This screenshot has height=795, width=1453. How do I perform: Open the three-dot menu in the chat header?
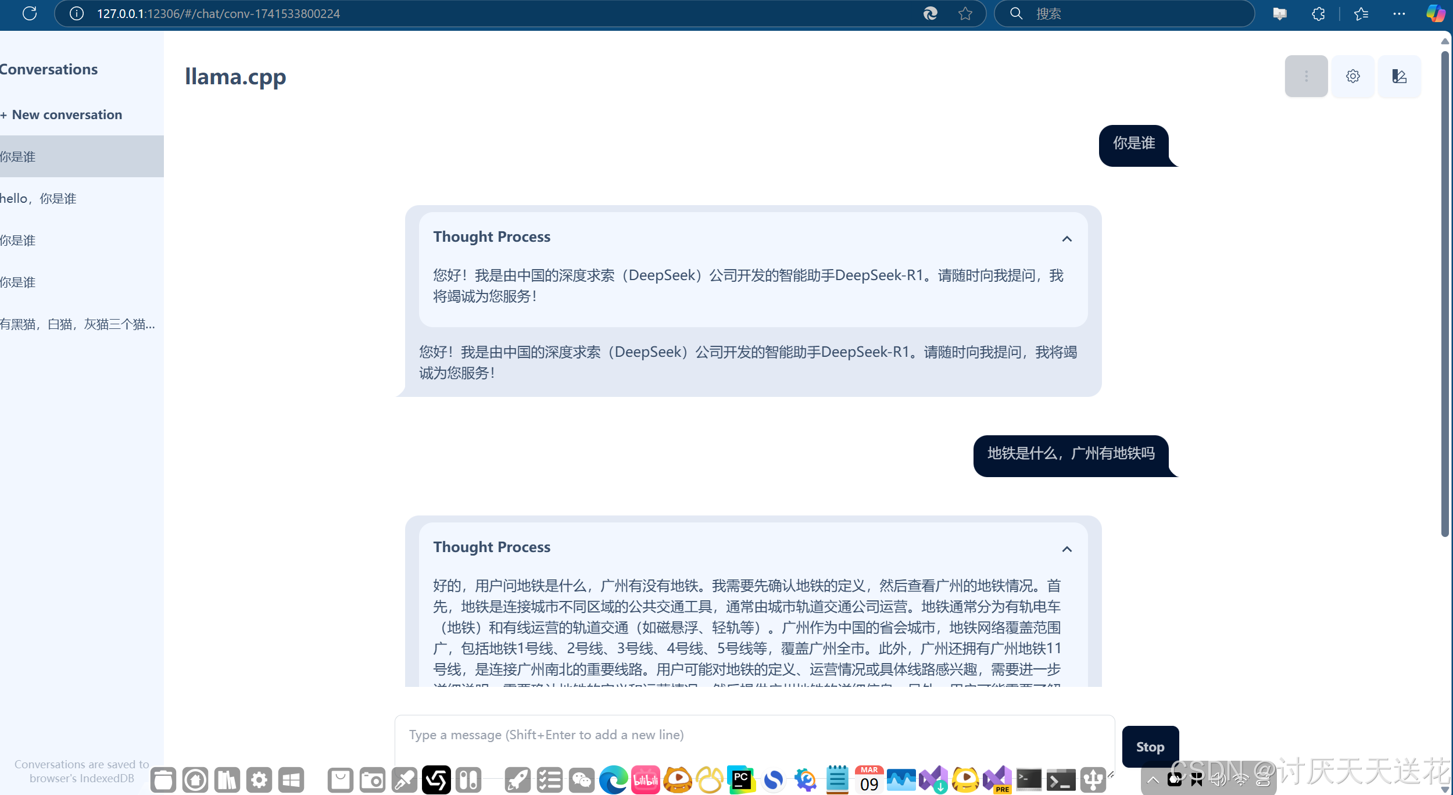(x=1306, y=76)
